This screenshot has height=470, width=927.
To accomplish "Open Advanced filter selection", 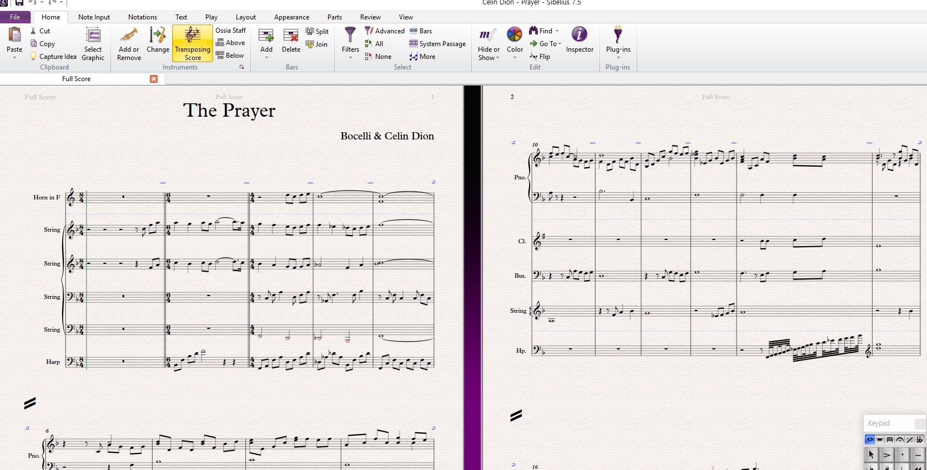I will tap(384, 31).
